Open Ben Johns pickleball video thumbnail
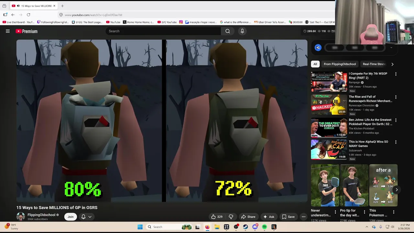 pos(329,128)
